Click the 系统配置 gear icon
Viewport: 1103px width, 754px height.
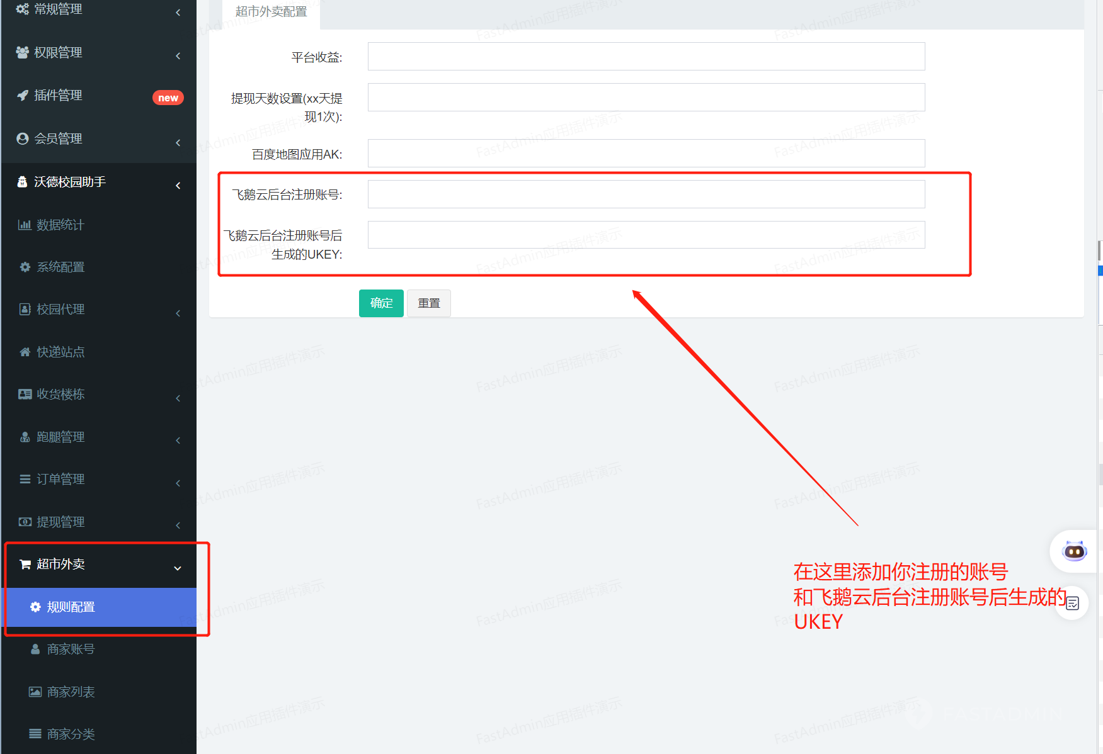(25, 267)
